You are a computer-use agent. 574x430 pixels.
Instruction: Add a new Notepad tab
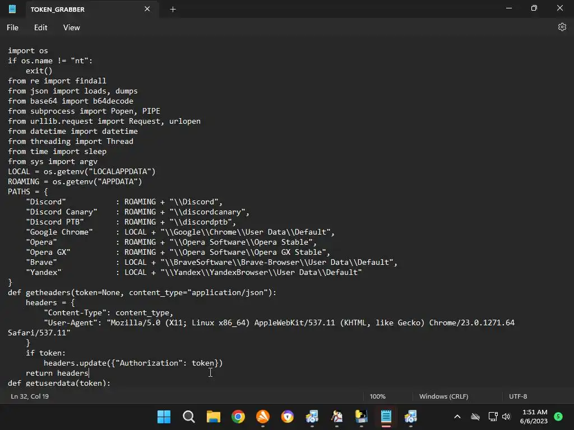pos(173,10)
